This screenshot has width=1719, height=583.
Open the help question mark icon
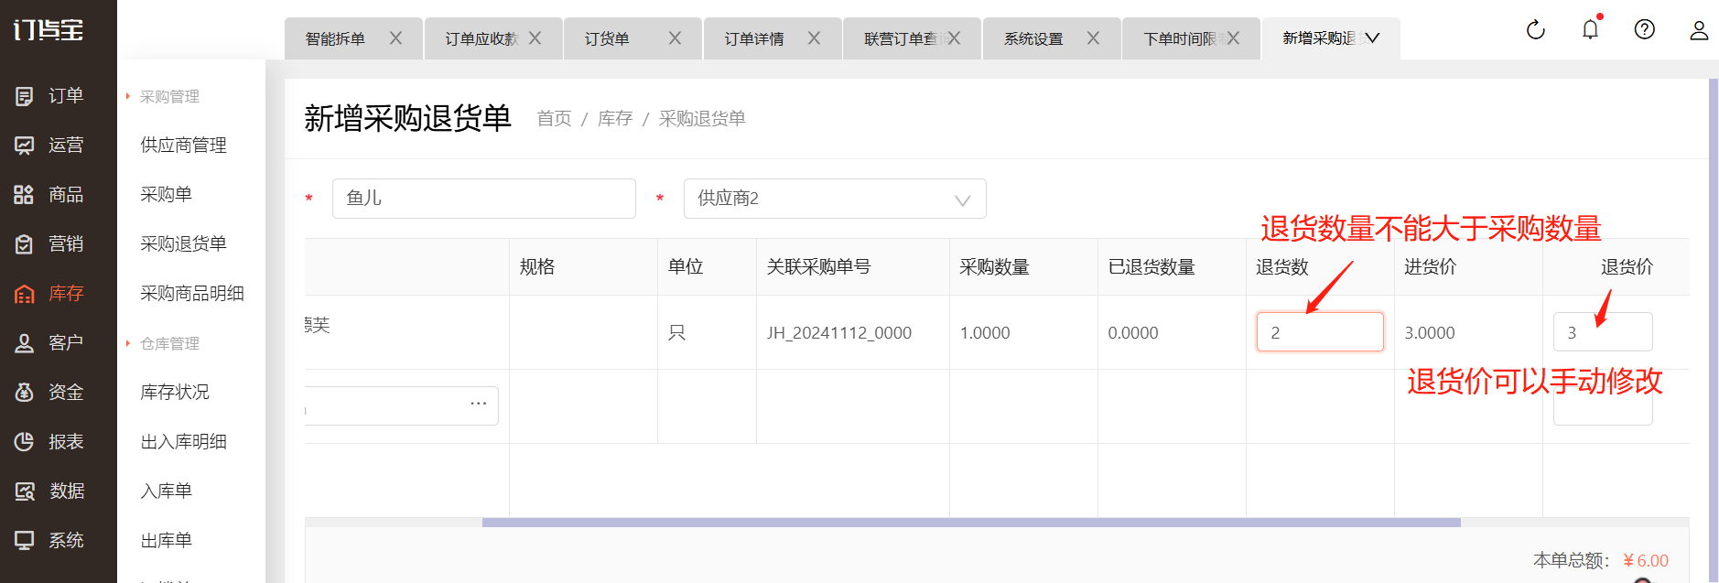(1644, 30)
